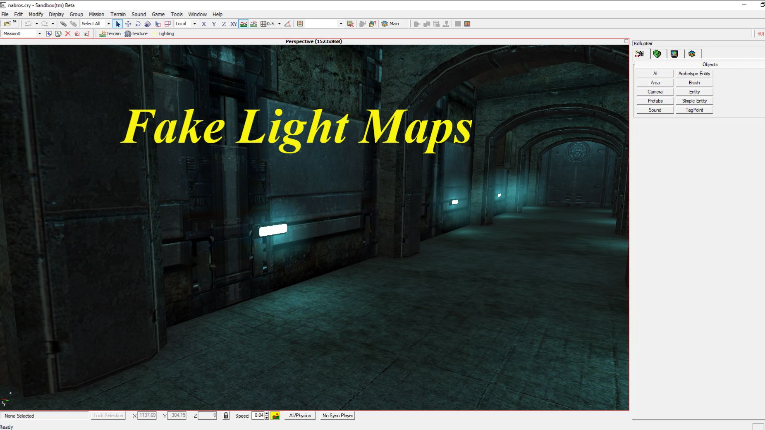Activate the object Select tool arrow

pos(118,24)
